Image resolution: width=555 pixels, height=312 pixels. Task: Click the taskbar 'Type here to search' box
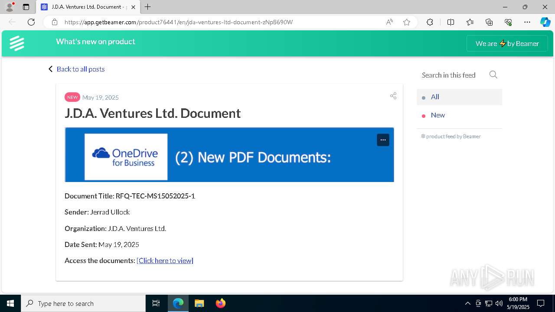83,303
